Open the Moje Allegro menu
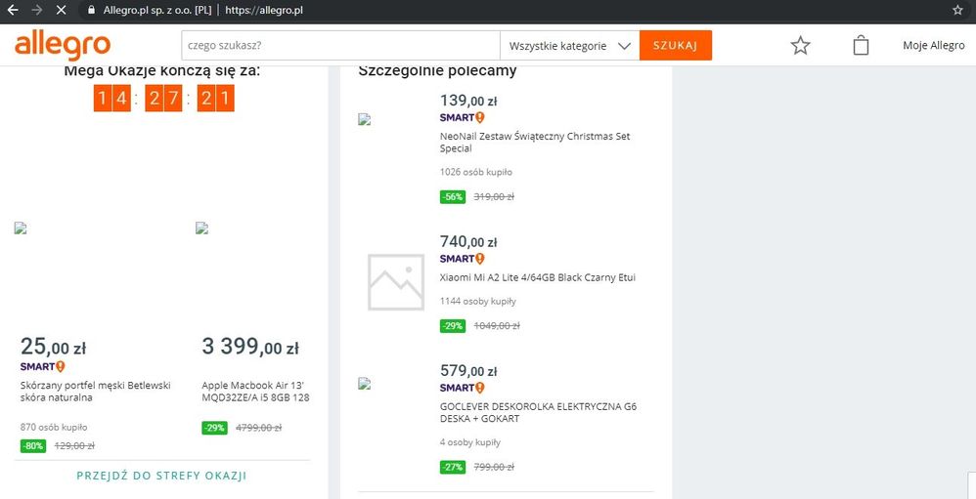This screenshot has width=976, height=499. (x=933, y=46)
